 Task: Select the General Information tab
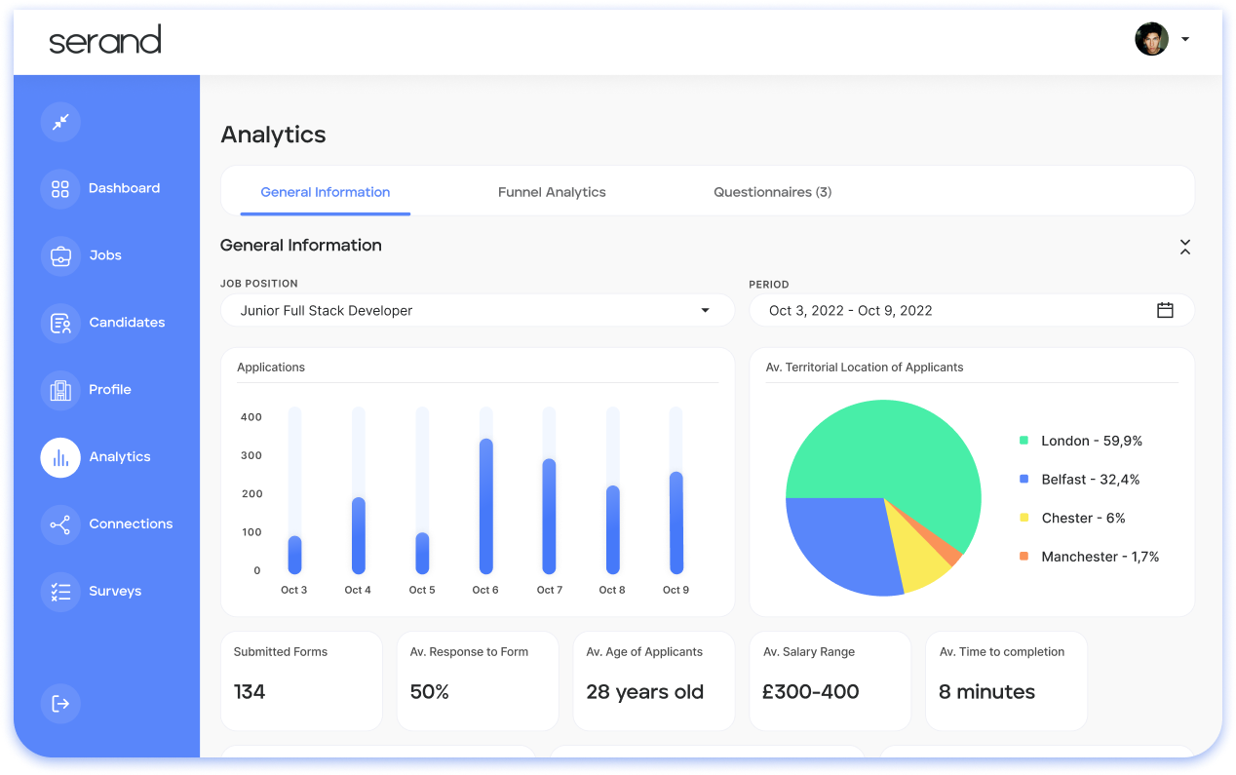325,192
